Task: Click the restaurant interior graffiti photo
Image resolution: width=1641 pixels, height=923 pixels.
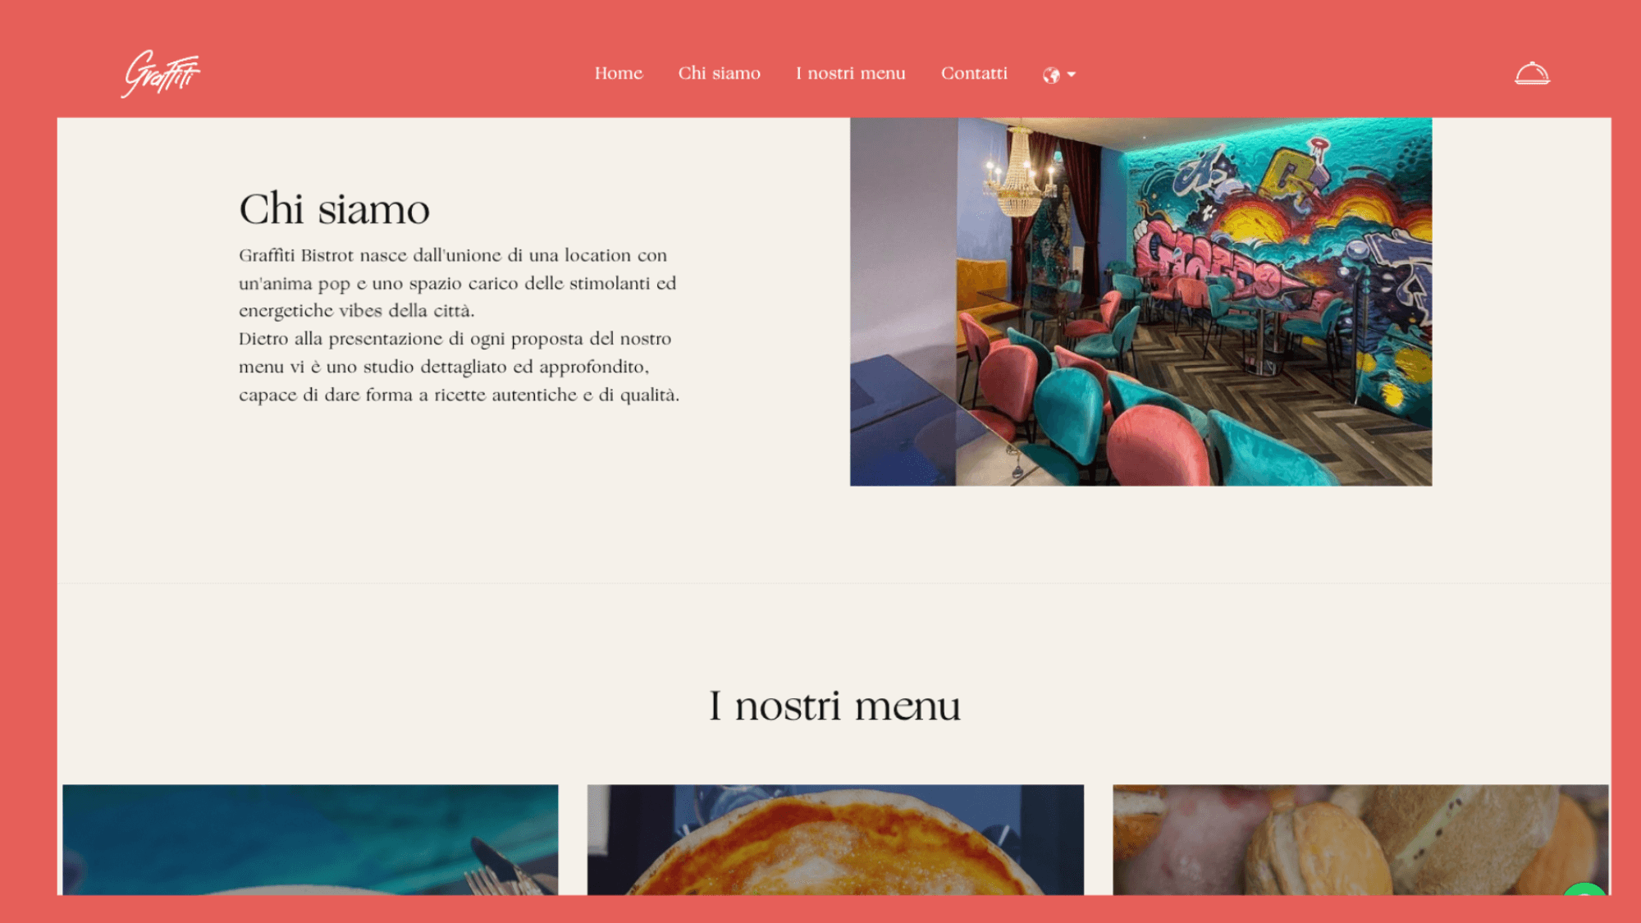Action: point(1141,302)
